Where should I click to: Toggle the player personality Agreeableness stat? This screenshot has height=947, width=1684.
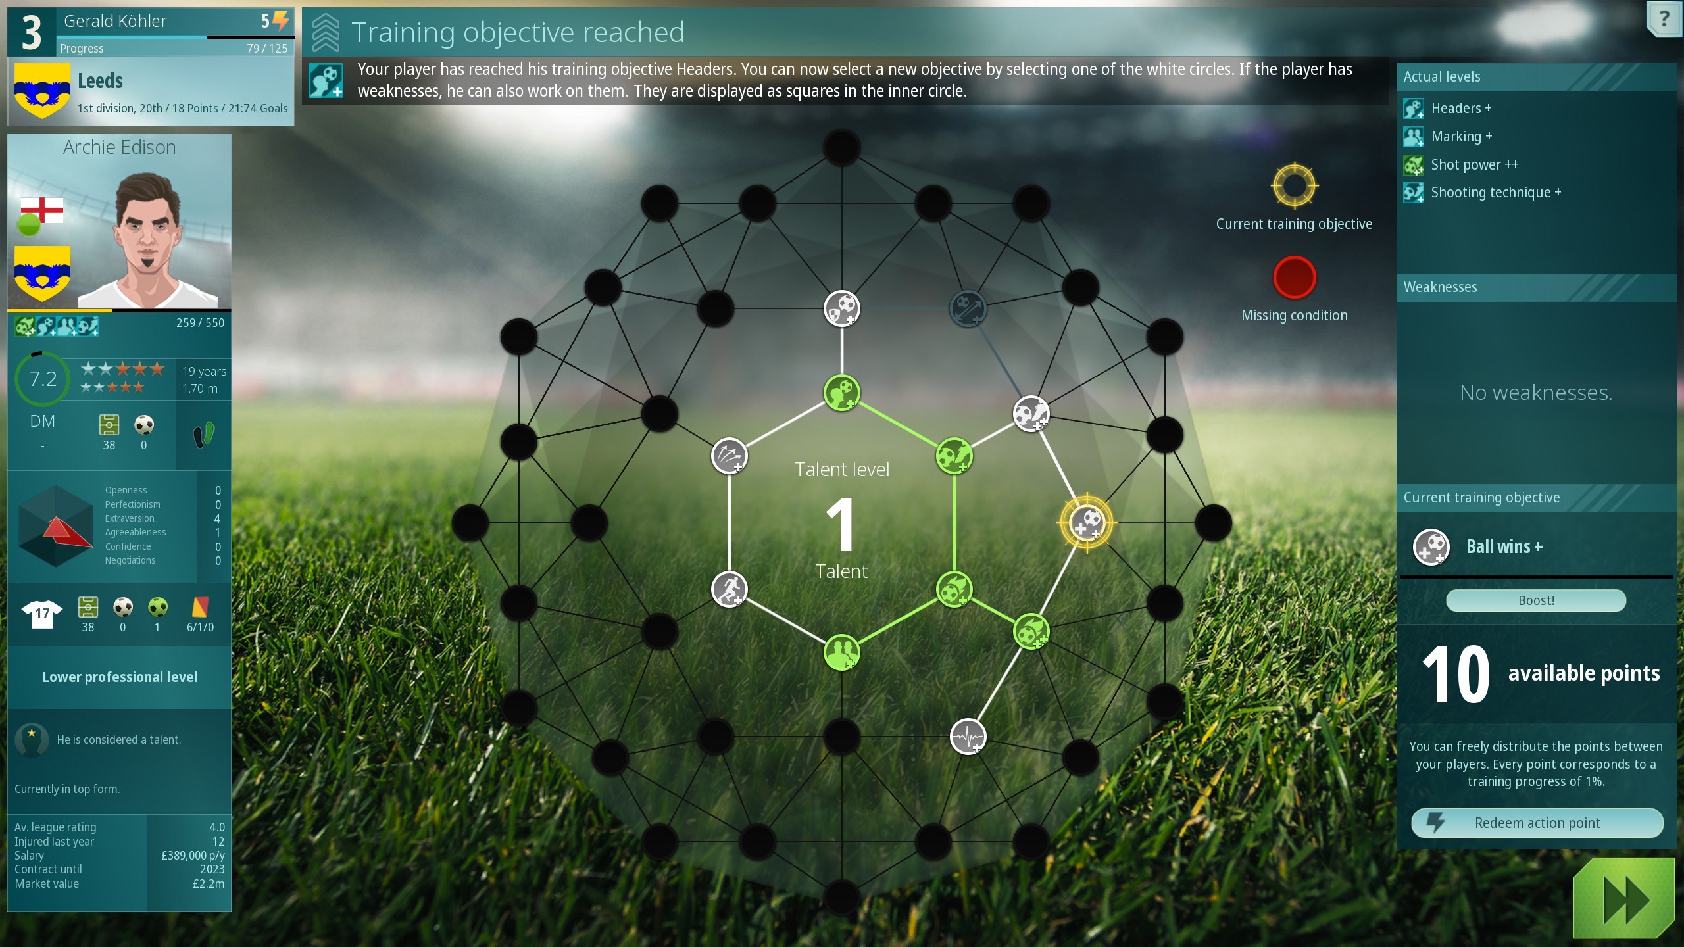point(131,532)
